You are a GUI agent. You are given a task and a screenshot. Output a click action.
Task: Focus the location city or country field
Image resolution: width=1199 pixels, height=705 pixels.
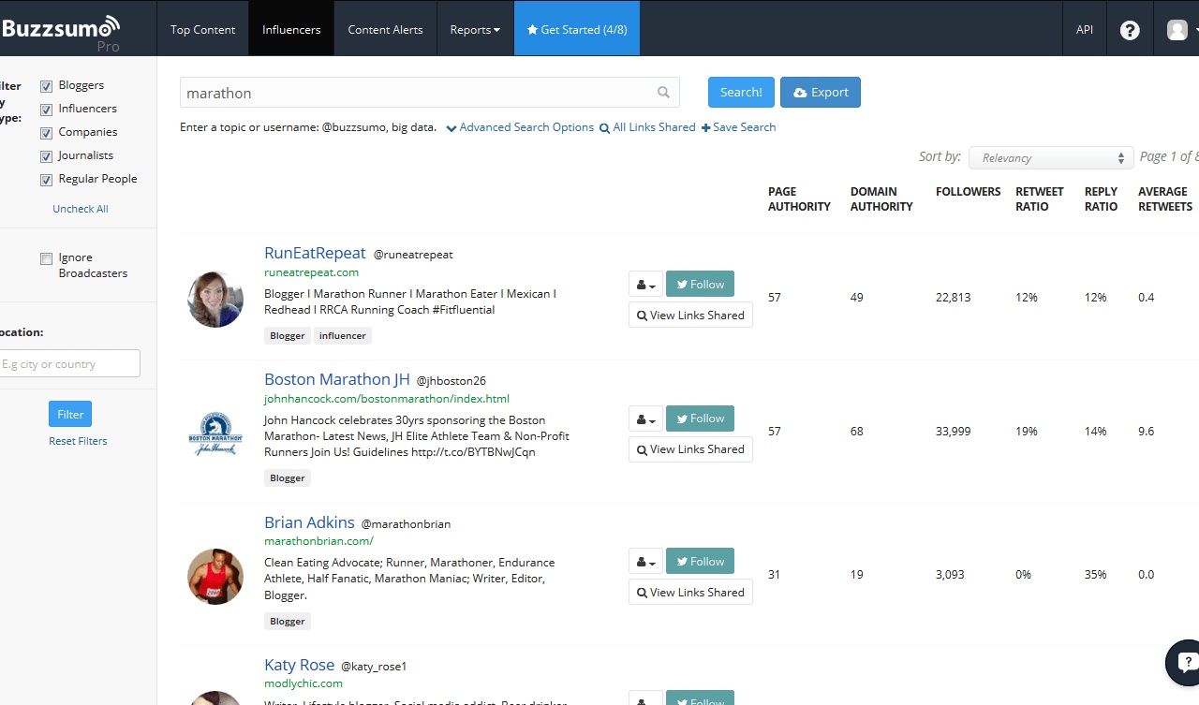(67, 364)
